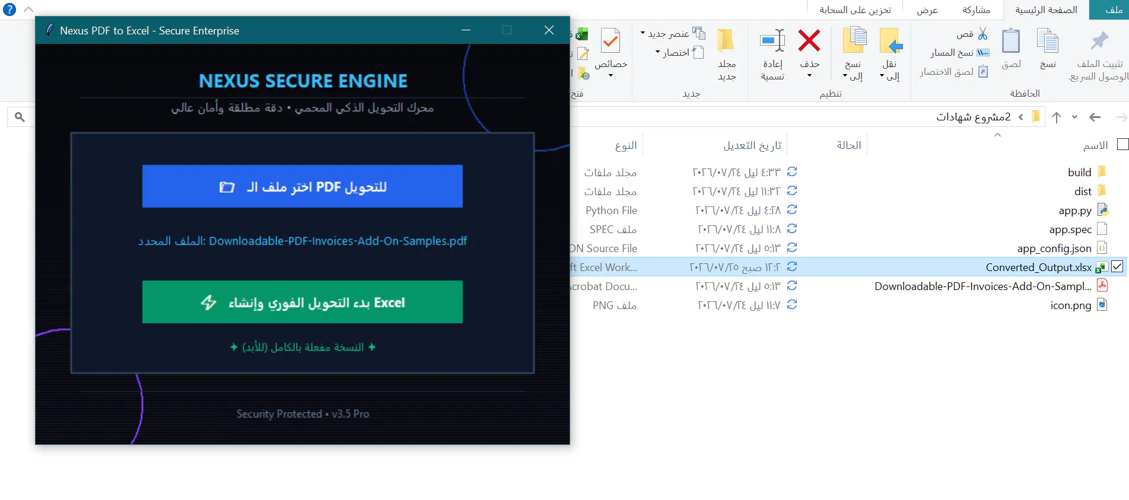Click the sync status icon for build row
This screenshot has width=1129, height=500.
pos(792,172)
